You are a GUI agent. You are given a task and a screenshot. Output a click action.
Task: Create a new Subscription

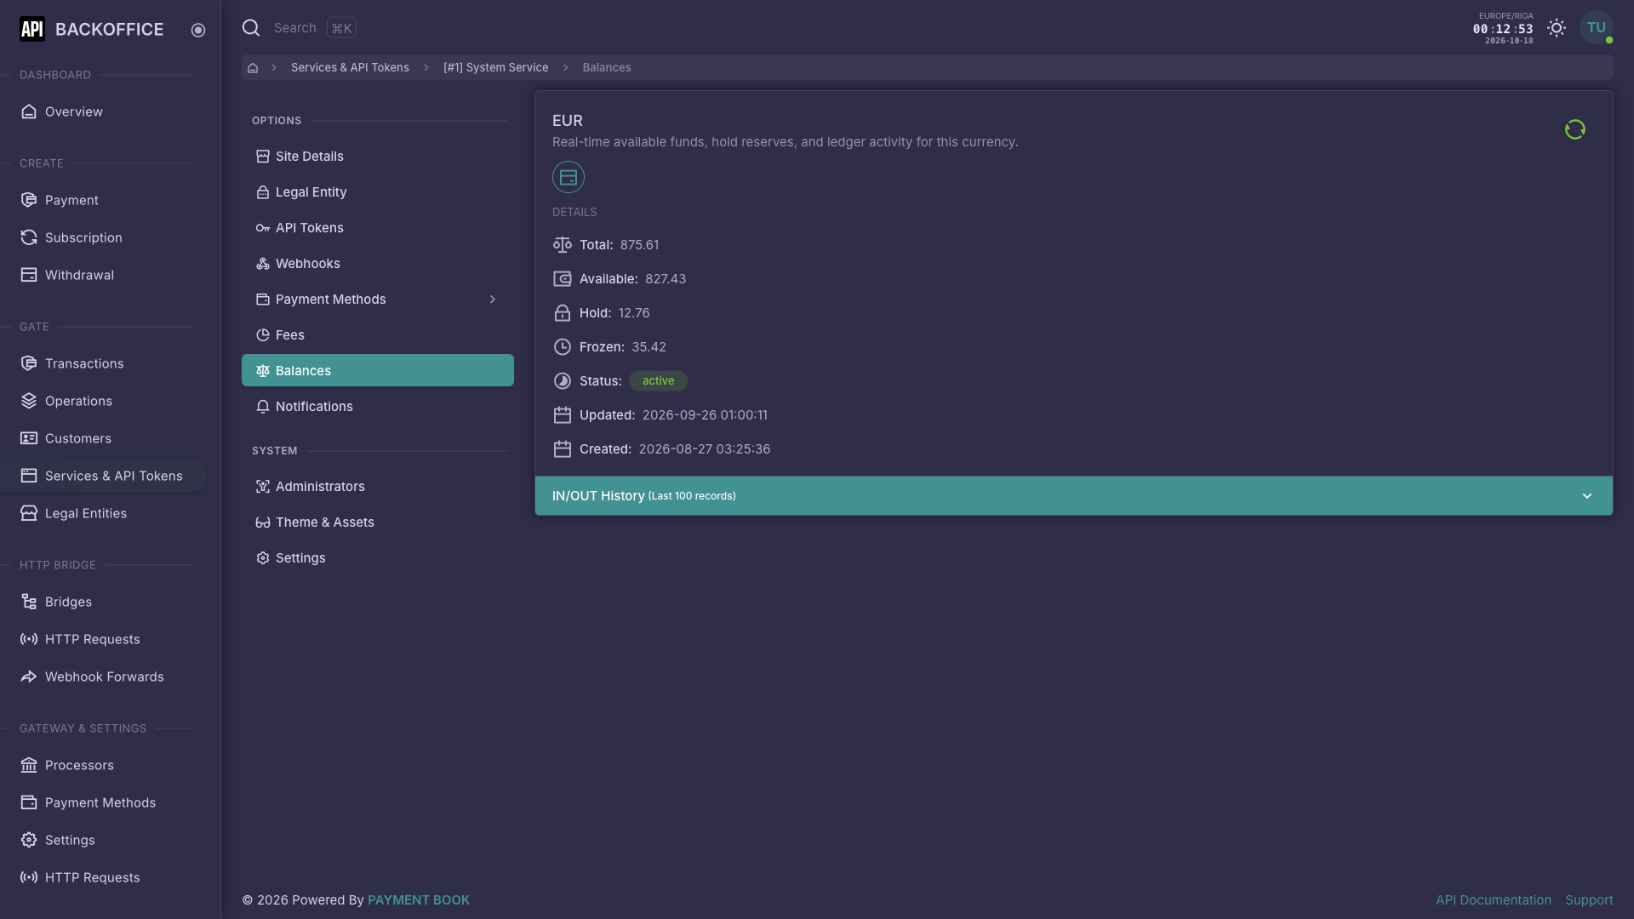click(x=103, y=237)
